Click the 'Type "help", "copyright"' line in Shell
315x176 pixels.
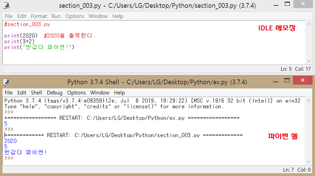click(114, 107)
